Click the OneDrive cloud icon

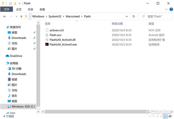coord(7,56)
